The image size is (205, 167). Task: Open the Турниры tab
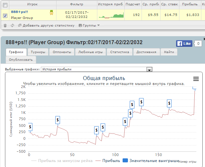[x=38, y=52]
